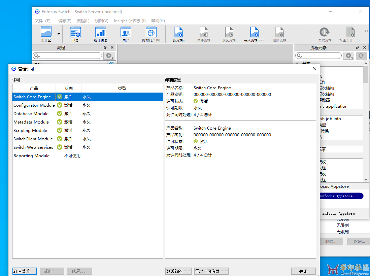Click the 取消激活 deactivate button
370x276 pixels.
pos(25,271)
